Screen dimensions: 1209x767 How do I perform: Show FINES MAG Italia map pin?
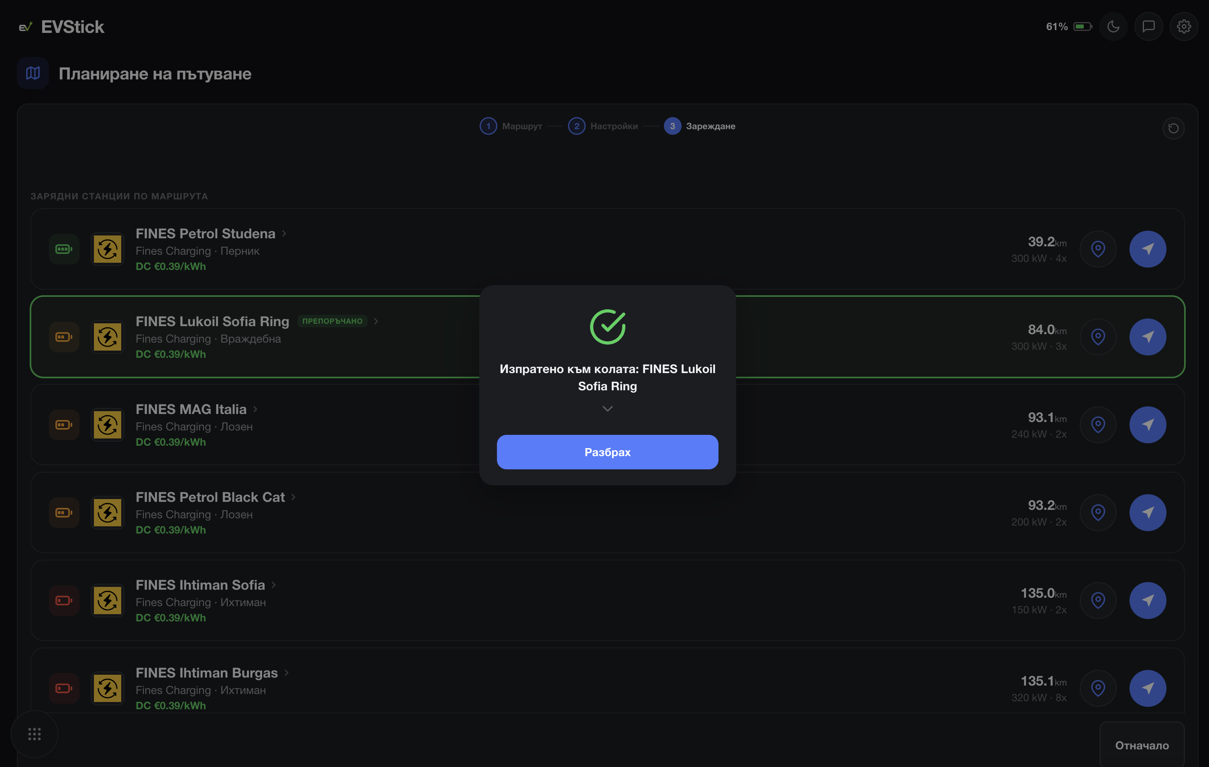(x=1098, y=424)
